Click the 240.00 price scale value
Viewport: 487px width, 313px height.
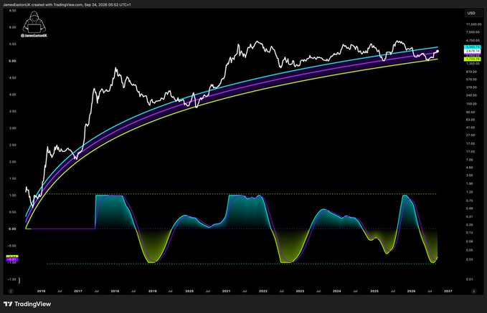472,95
